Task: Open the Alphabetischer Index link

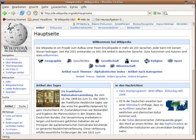Action: pyautogui.click(x=110, y=72)
